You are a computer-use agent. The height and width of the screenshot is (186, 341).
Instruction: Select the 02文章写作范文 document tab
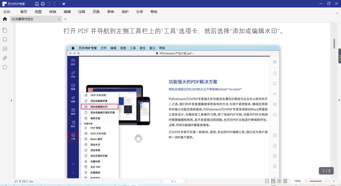(36, 19)
